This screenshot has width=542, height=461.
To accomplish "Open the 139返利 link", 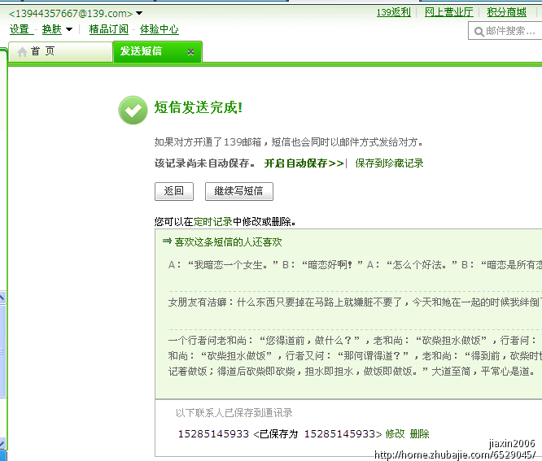I will coord(393,12).
